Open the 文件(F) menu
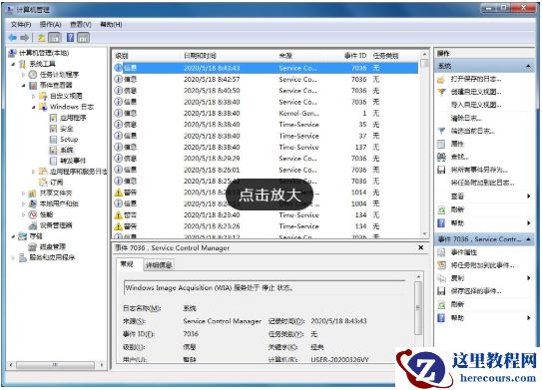 point(21,25)
